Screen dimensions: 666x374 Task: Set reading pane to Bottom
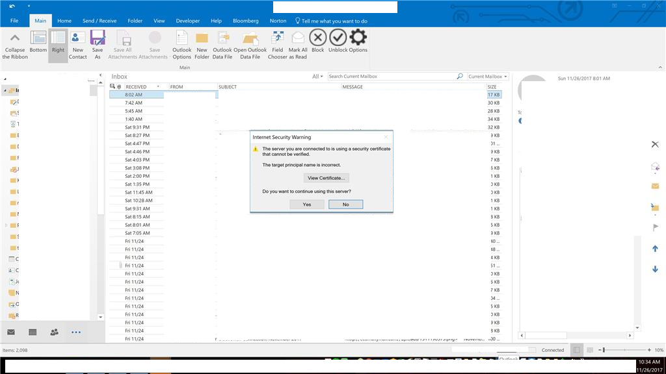(38, 42)
